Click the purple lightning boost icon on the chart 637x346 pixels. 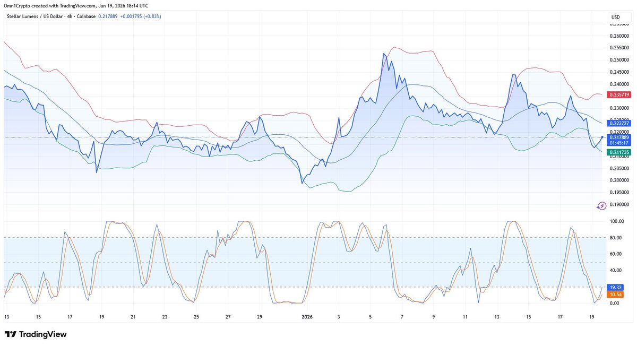(602, 205)
